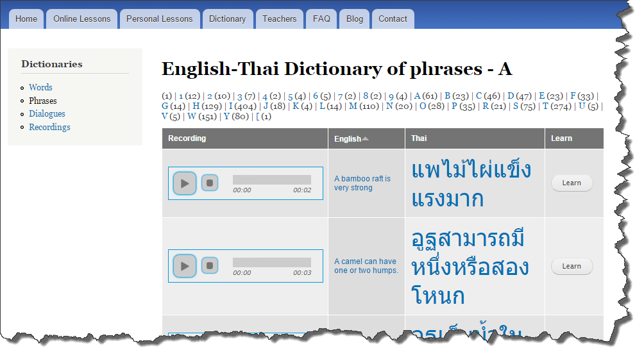Show phrases starting with 6
The height and width of the screenshot is (357, 644).
pos(316,96)
